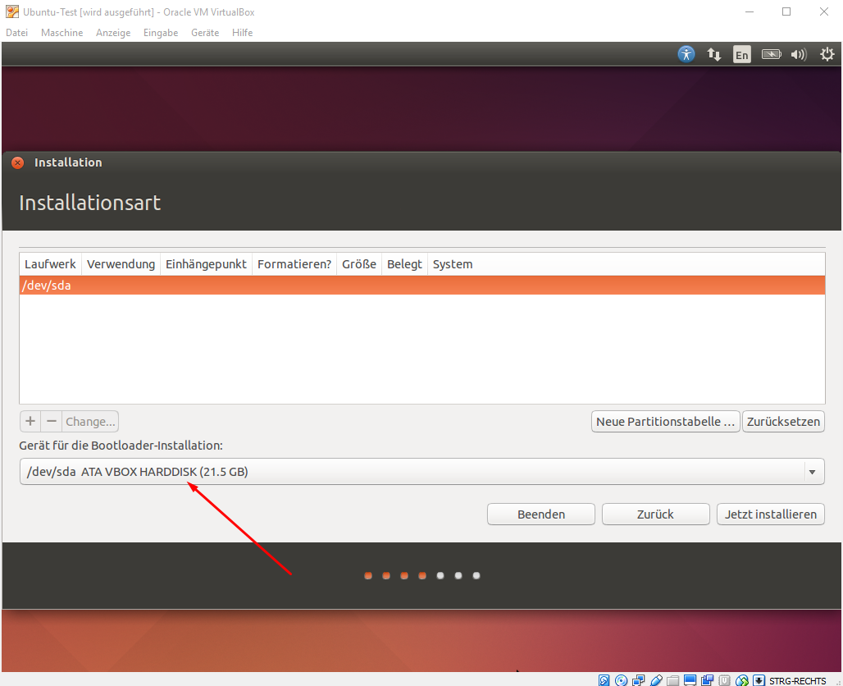This screenshot has height=686, width=843.
Task: Open the system power gear menu
Action: point(827,55)
